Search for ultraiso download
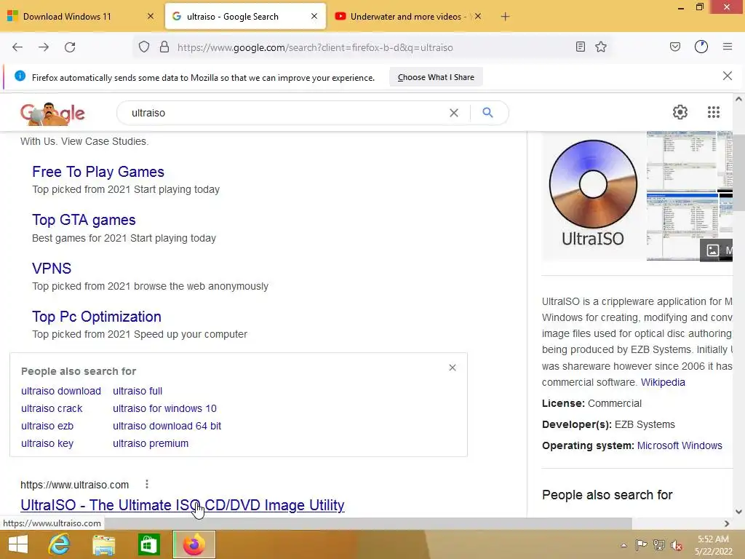 [x=61, y=391]
